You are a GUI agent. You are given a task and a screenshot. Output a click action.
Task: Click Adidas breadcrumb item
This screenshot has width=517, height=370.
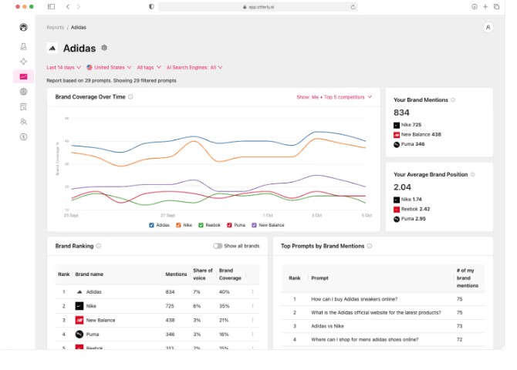pyautogui.click(x=79, y=27)
